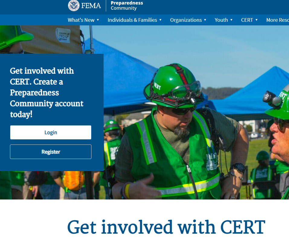
Task: Open the More Resources menu
Action: click(x=278, y=20)
